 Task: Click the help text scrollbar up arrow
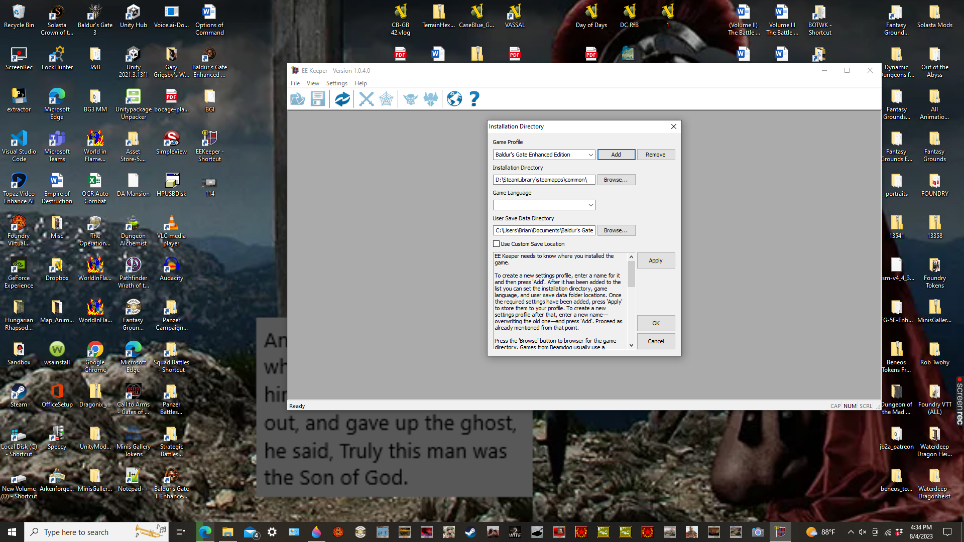point(631,257)
